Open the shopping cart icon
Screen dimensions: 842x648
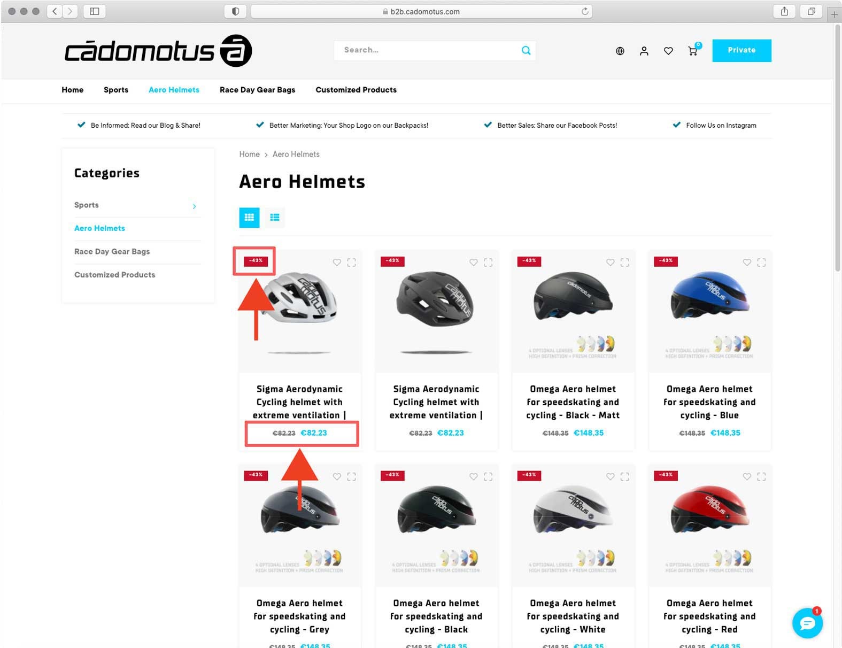pos(693,51)
